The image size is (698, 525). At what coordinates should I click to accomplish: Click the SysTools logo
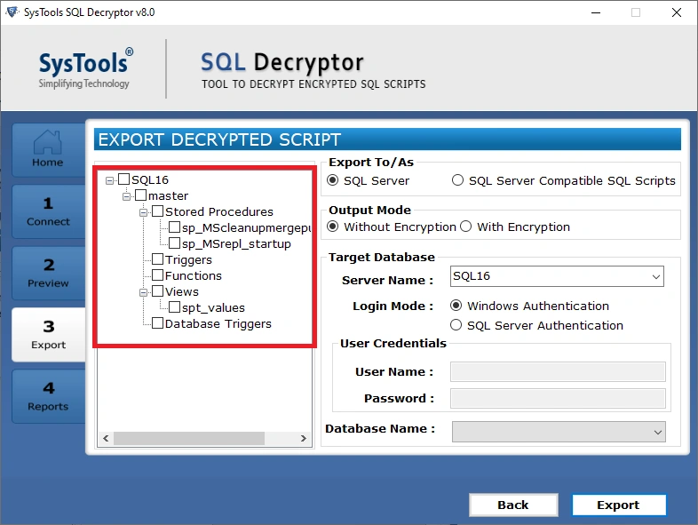point(84,69)
